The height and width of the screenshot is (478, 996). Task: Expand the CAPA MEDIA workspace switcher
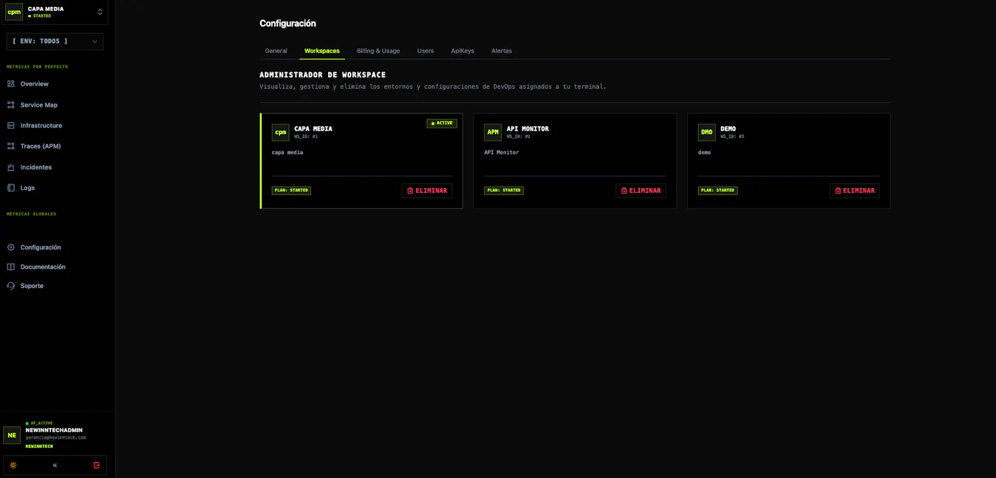[100, 12]
